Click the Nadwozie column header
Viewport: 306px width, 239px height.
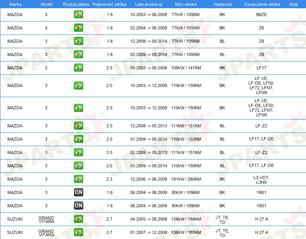pos(223,4)
